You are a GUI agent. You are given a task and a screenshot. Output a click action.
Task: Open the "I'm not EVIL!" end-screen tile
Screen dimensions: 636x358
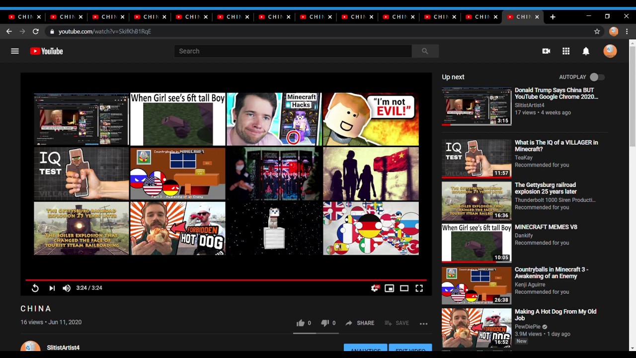pos(371,119)
